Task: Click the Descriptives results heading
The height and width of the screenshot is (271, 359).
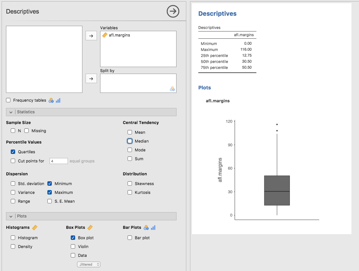Action: tap(217, 14)
